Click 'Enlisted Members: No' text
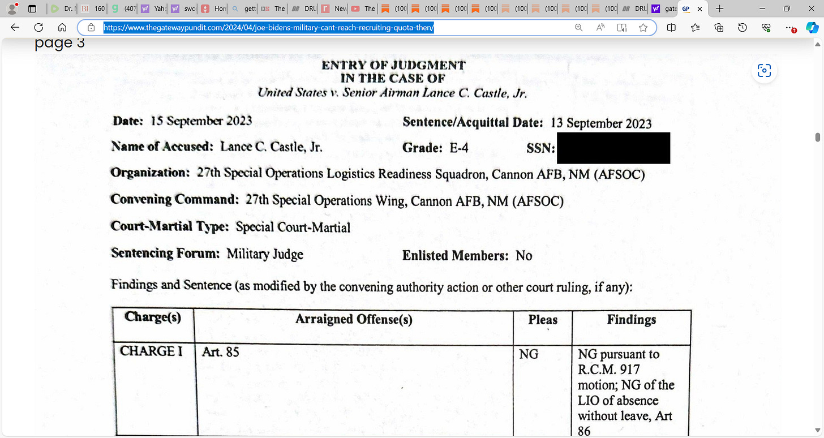 [467, 256]
